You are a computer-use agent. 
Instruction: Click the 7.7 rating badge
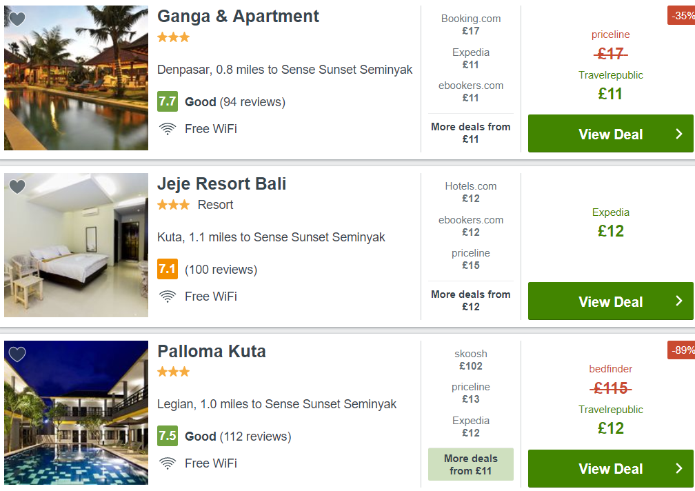tap(168, 101)
